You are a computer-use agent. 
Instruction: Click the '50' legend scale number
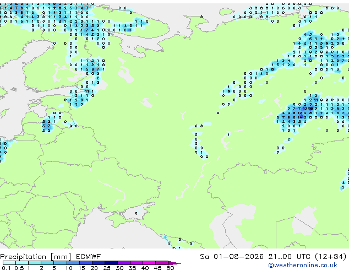coord(170,268)
